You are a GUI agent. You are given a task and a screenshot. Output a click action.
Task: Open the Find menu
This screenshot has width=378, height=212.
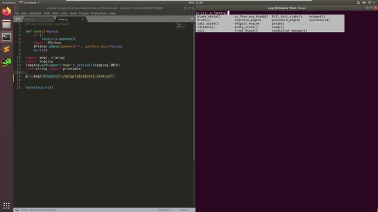coord(46,14)
